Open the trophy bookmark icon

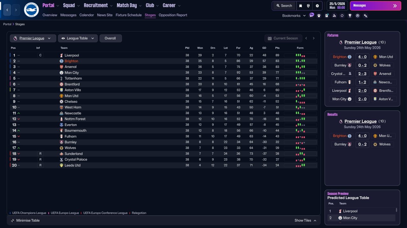coord(350,16)
